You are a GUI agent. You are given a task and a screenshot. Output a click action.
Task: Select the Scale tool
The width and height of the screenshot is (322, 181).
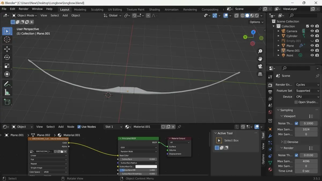(x=7, y=66)
